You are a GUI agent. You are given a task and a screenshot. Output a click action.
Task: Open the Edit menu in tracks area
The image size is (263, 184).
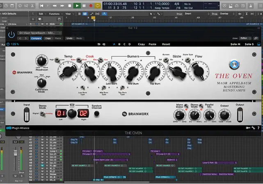coord(41,13)
